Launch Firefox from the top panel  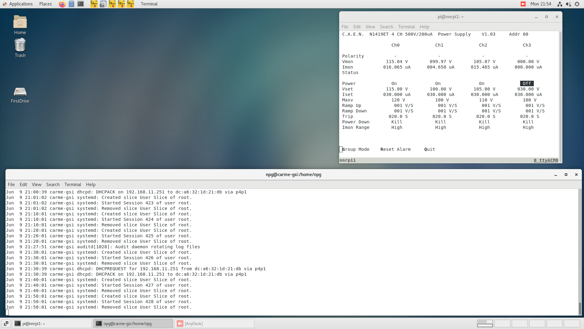pyautogui.click(x=62, y=4)
